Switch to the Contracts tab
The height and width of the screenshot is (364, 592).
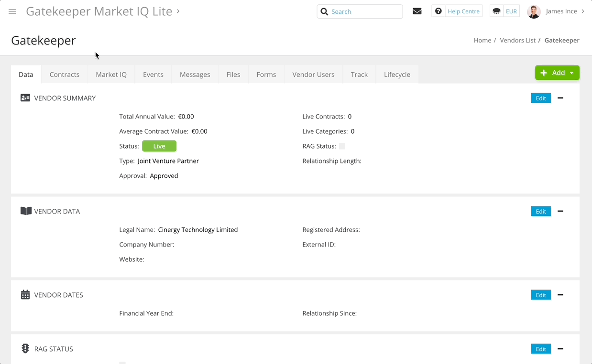pyautogui.click(x=65, y=75)
